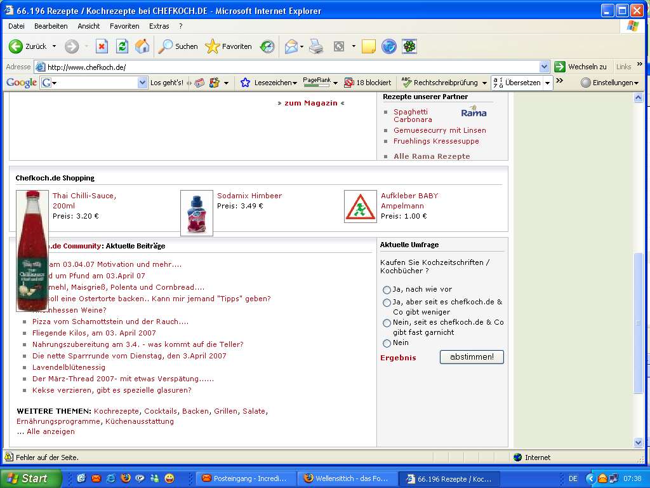Click the vertical page scrollbar thumb
Viewport: 650px width, 488px height.
(639, 324)
